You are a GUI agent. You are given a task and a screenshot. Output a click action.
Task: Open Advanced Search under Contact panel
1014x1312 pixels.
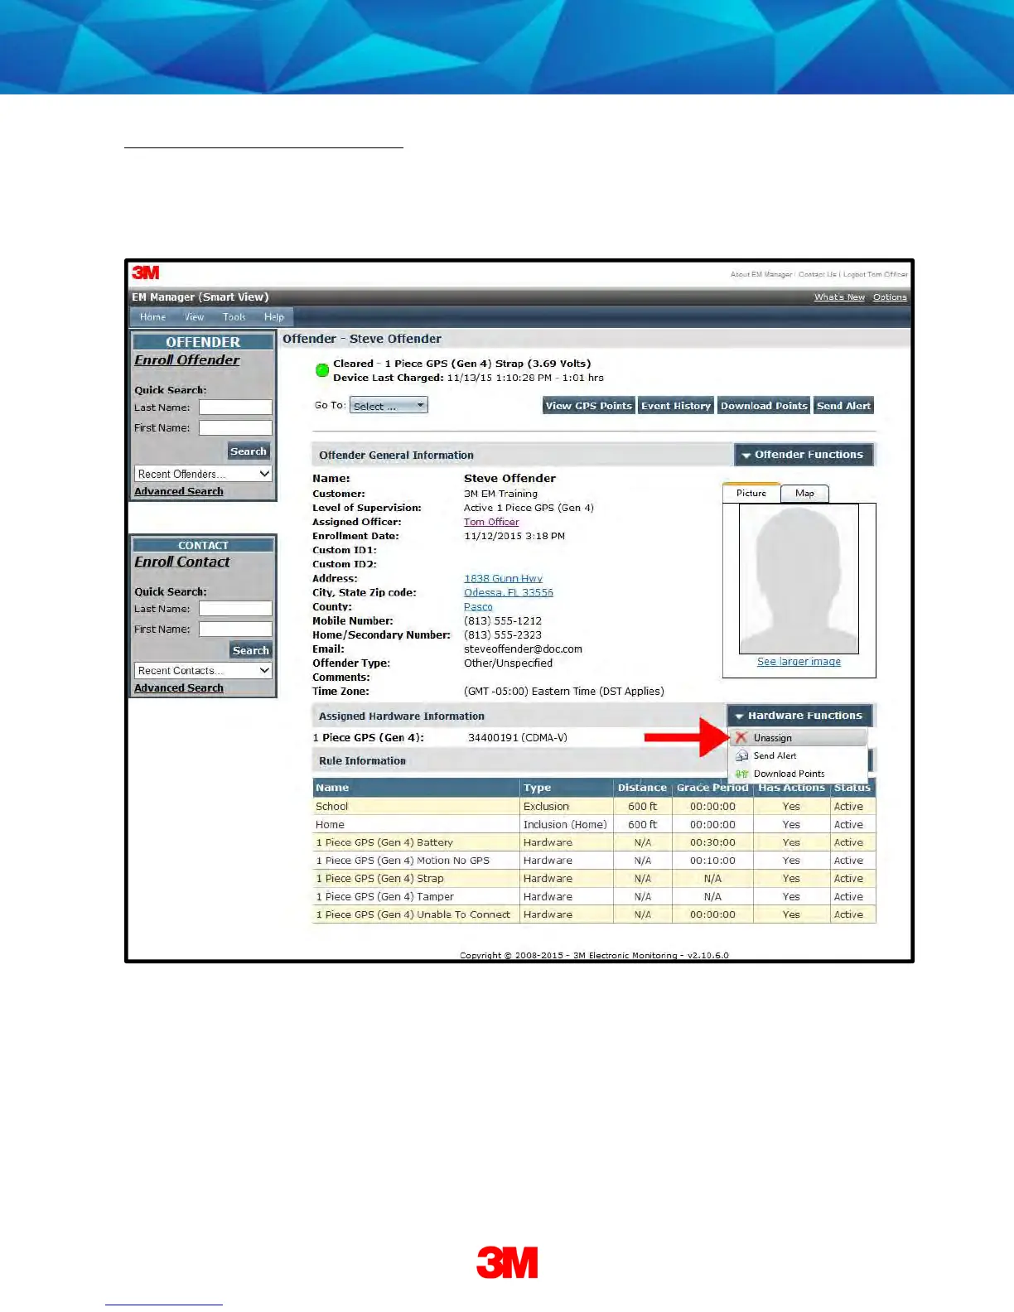179,687
